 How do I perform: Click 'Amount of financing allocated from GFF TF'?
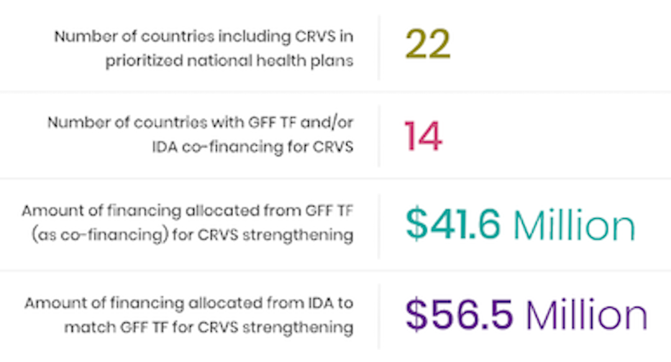pos(188,210)
